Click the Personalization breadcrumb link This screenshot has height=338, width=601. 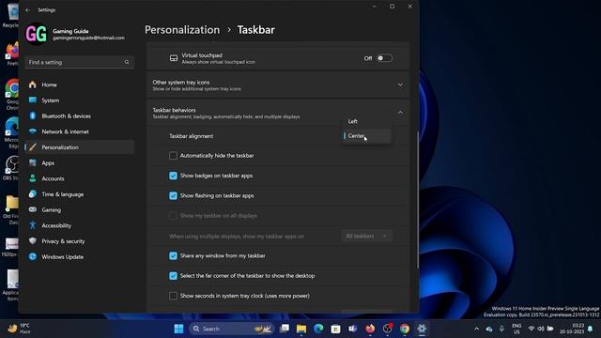coord(182,30)
